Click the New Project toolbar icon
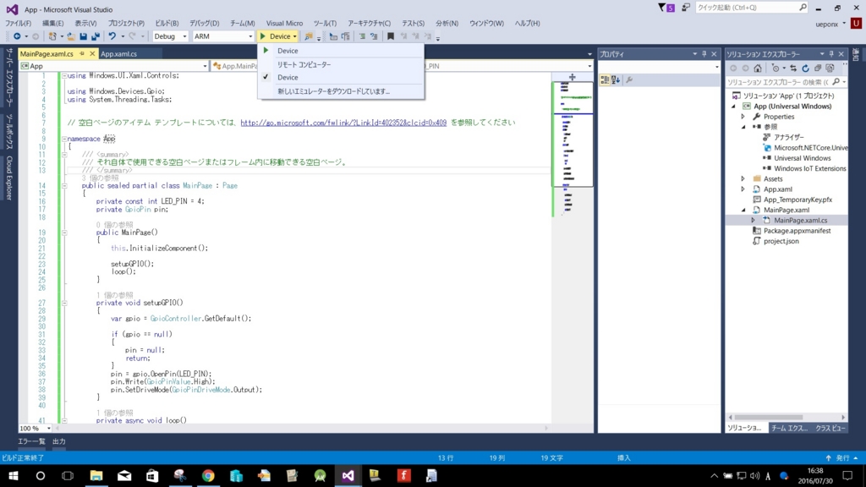866x487 pixels. coord(52,36)
